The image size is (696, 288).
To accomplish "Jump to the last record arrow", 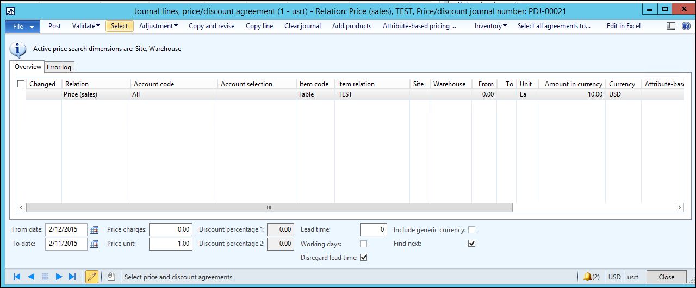I will [73, 277].
